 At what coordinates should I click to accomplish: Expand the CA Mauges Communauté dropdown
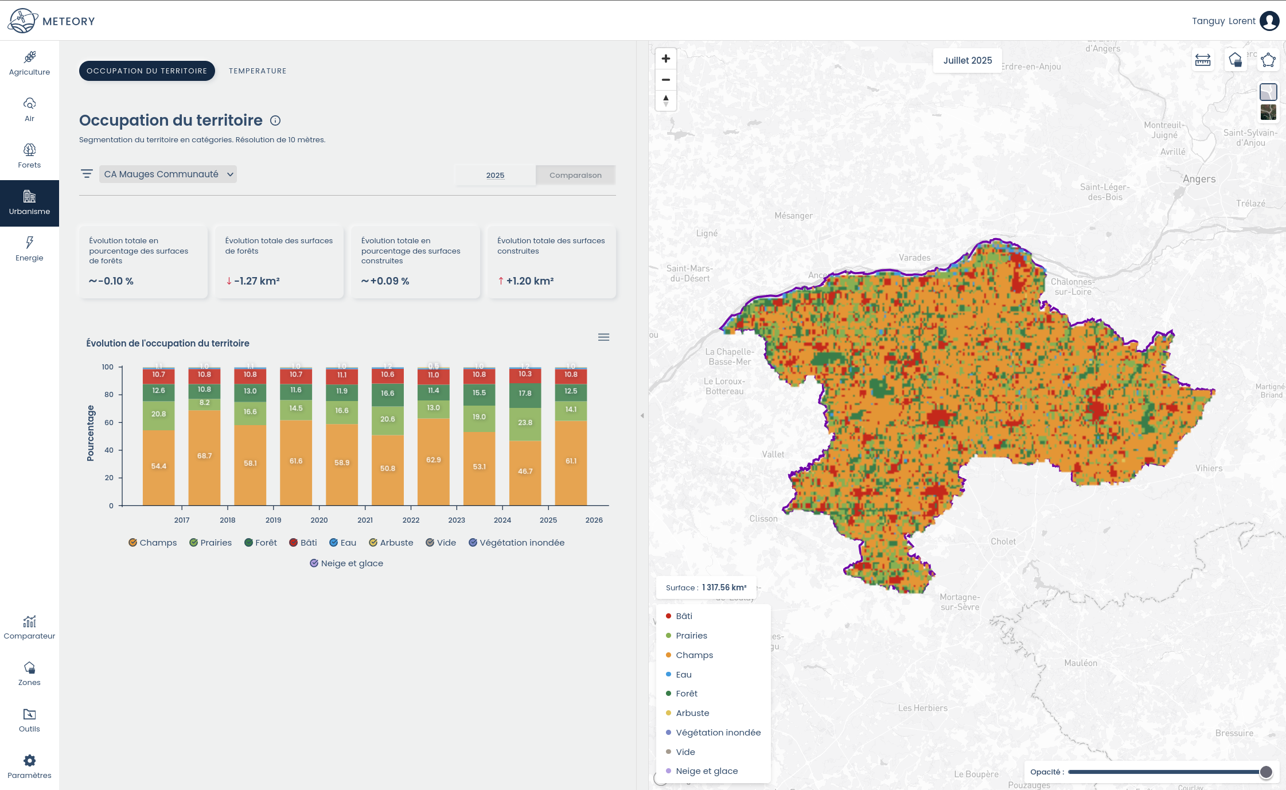click(168, 174)
